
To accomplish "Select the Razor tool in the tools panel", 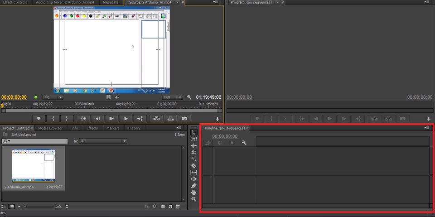I will 194,166.
